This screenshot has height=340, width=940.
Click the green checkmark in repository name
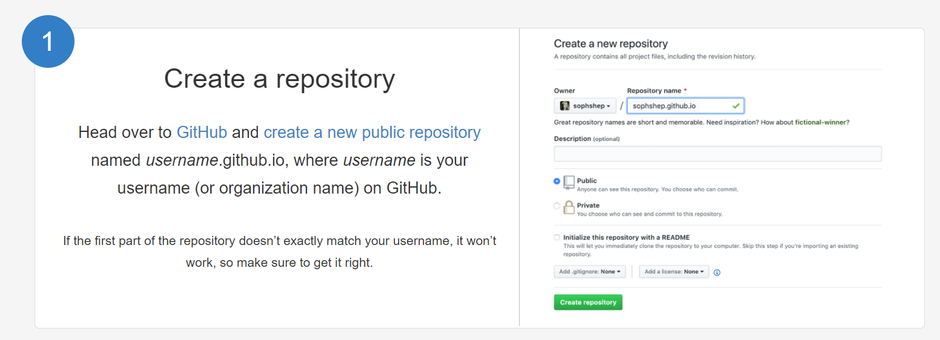click(736, 106)
